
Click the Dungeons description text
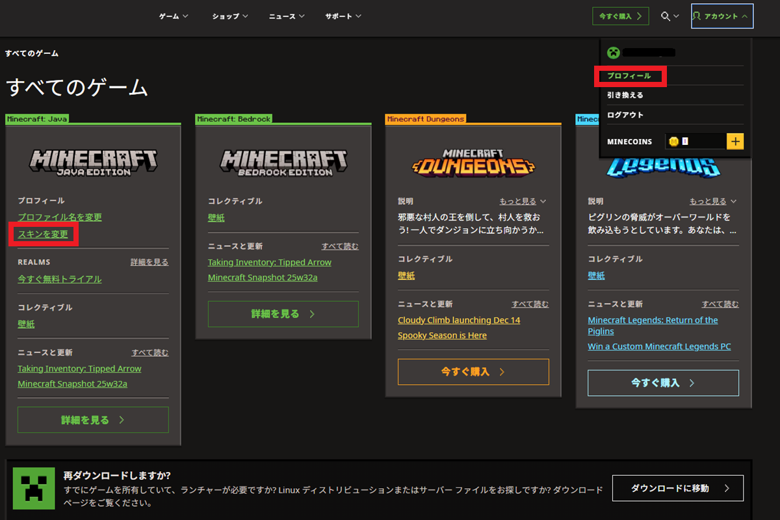tap(469, 224)
